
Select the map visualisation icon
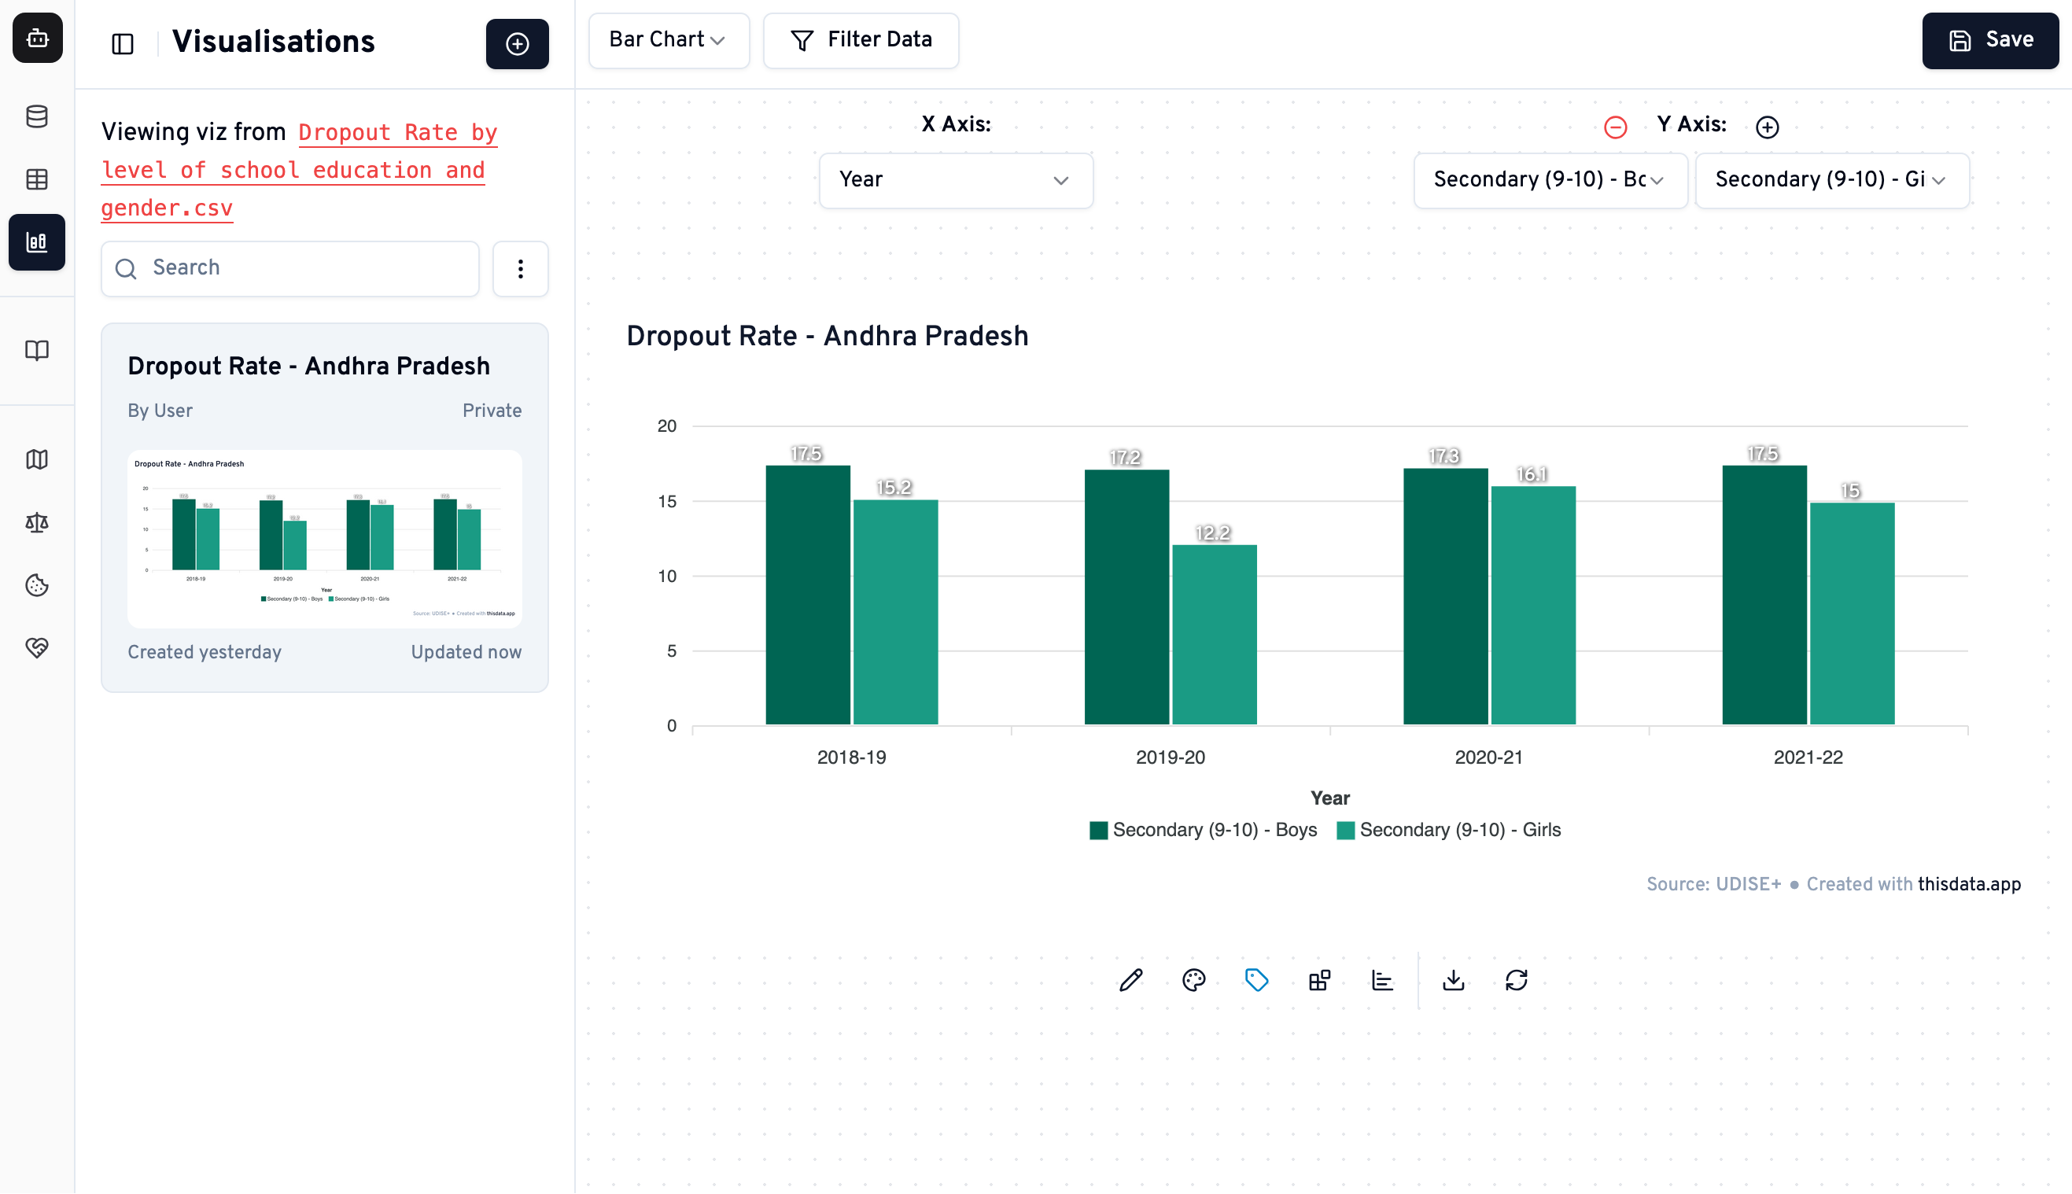(x=38, y=459)
